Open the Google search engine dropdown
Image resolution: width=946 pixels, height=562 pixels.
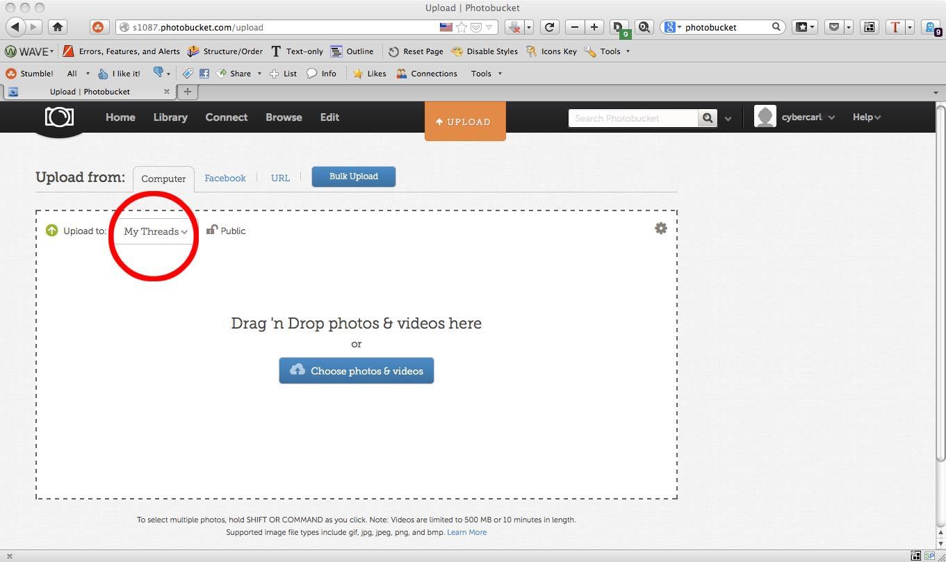pyautogui.click(x=672, y=27)
